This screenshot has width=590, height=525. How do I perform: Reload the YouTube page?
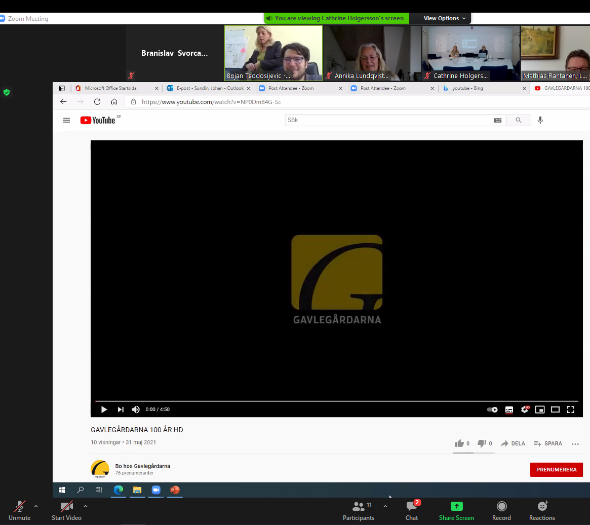click(97, 102)
